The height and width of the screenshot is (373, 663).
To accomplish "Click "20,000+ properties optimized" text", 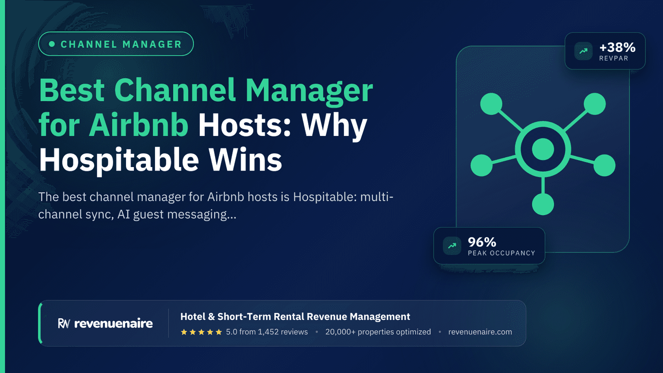I will 378,332.
